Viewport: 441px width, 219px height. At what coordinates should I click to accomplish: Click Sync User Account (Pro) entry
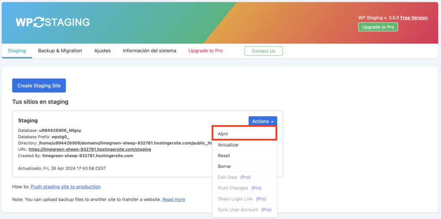tap(245, 210)
